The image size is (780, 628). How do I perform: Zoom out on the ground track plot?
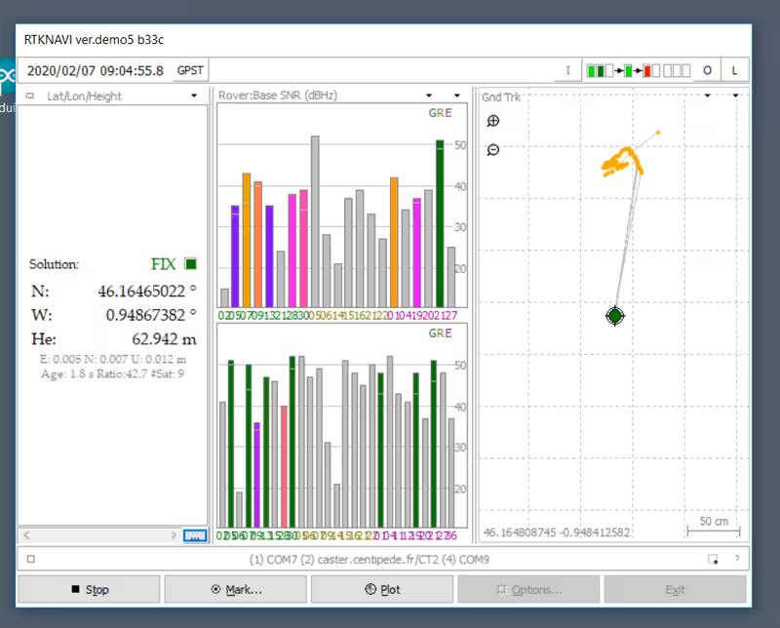(493, 150)
